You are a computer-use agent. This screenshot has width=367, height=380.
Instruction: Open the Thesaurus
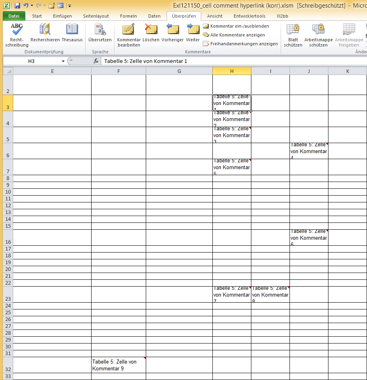click(72, 35)
